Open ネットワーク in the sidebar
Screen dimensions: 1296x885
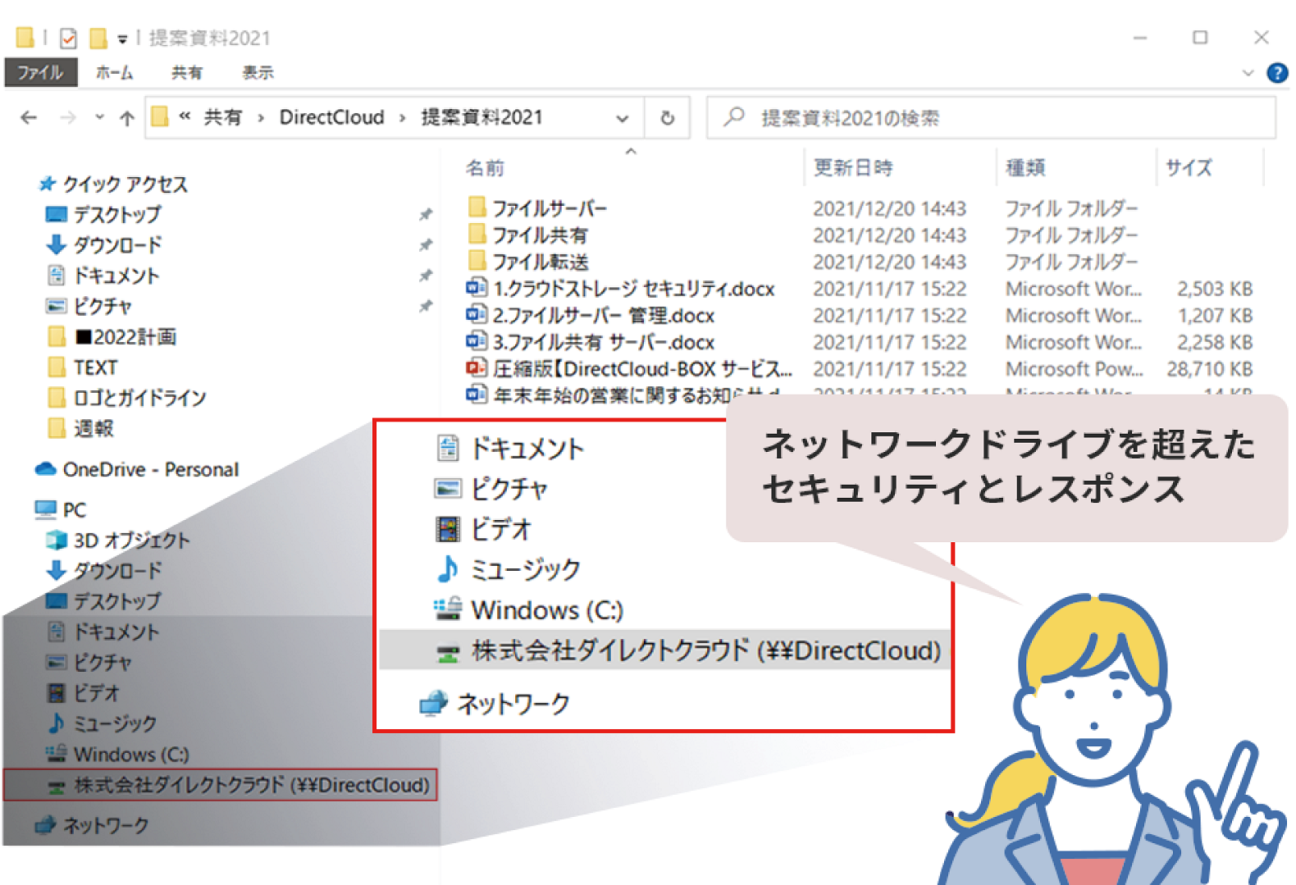[x=106, y=825]
